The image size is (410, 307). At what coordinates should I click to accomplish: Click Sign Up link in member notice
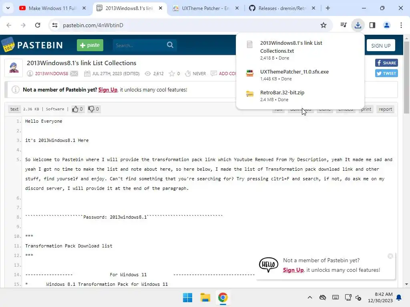pos(108,90)
